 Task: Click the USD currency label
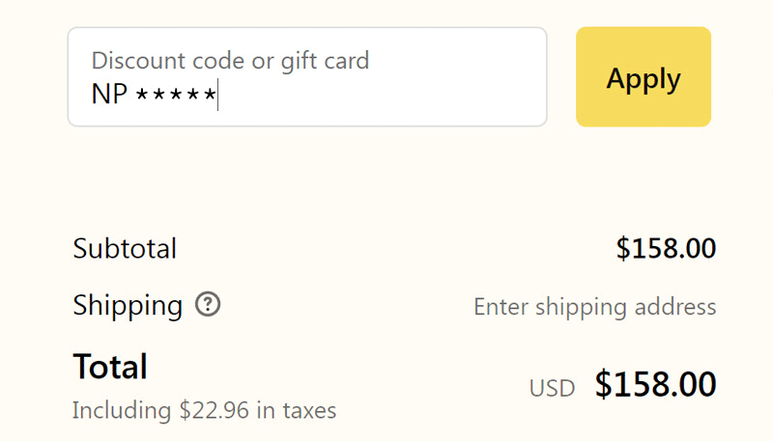coord(552,388)
